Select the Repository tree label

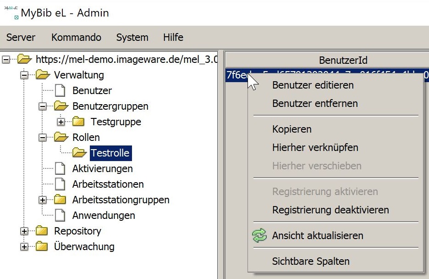coord(77,231)
